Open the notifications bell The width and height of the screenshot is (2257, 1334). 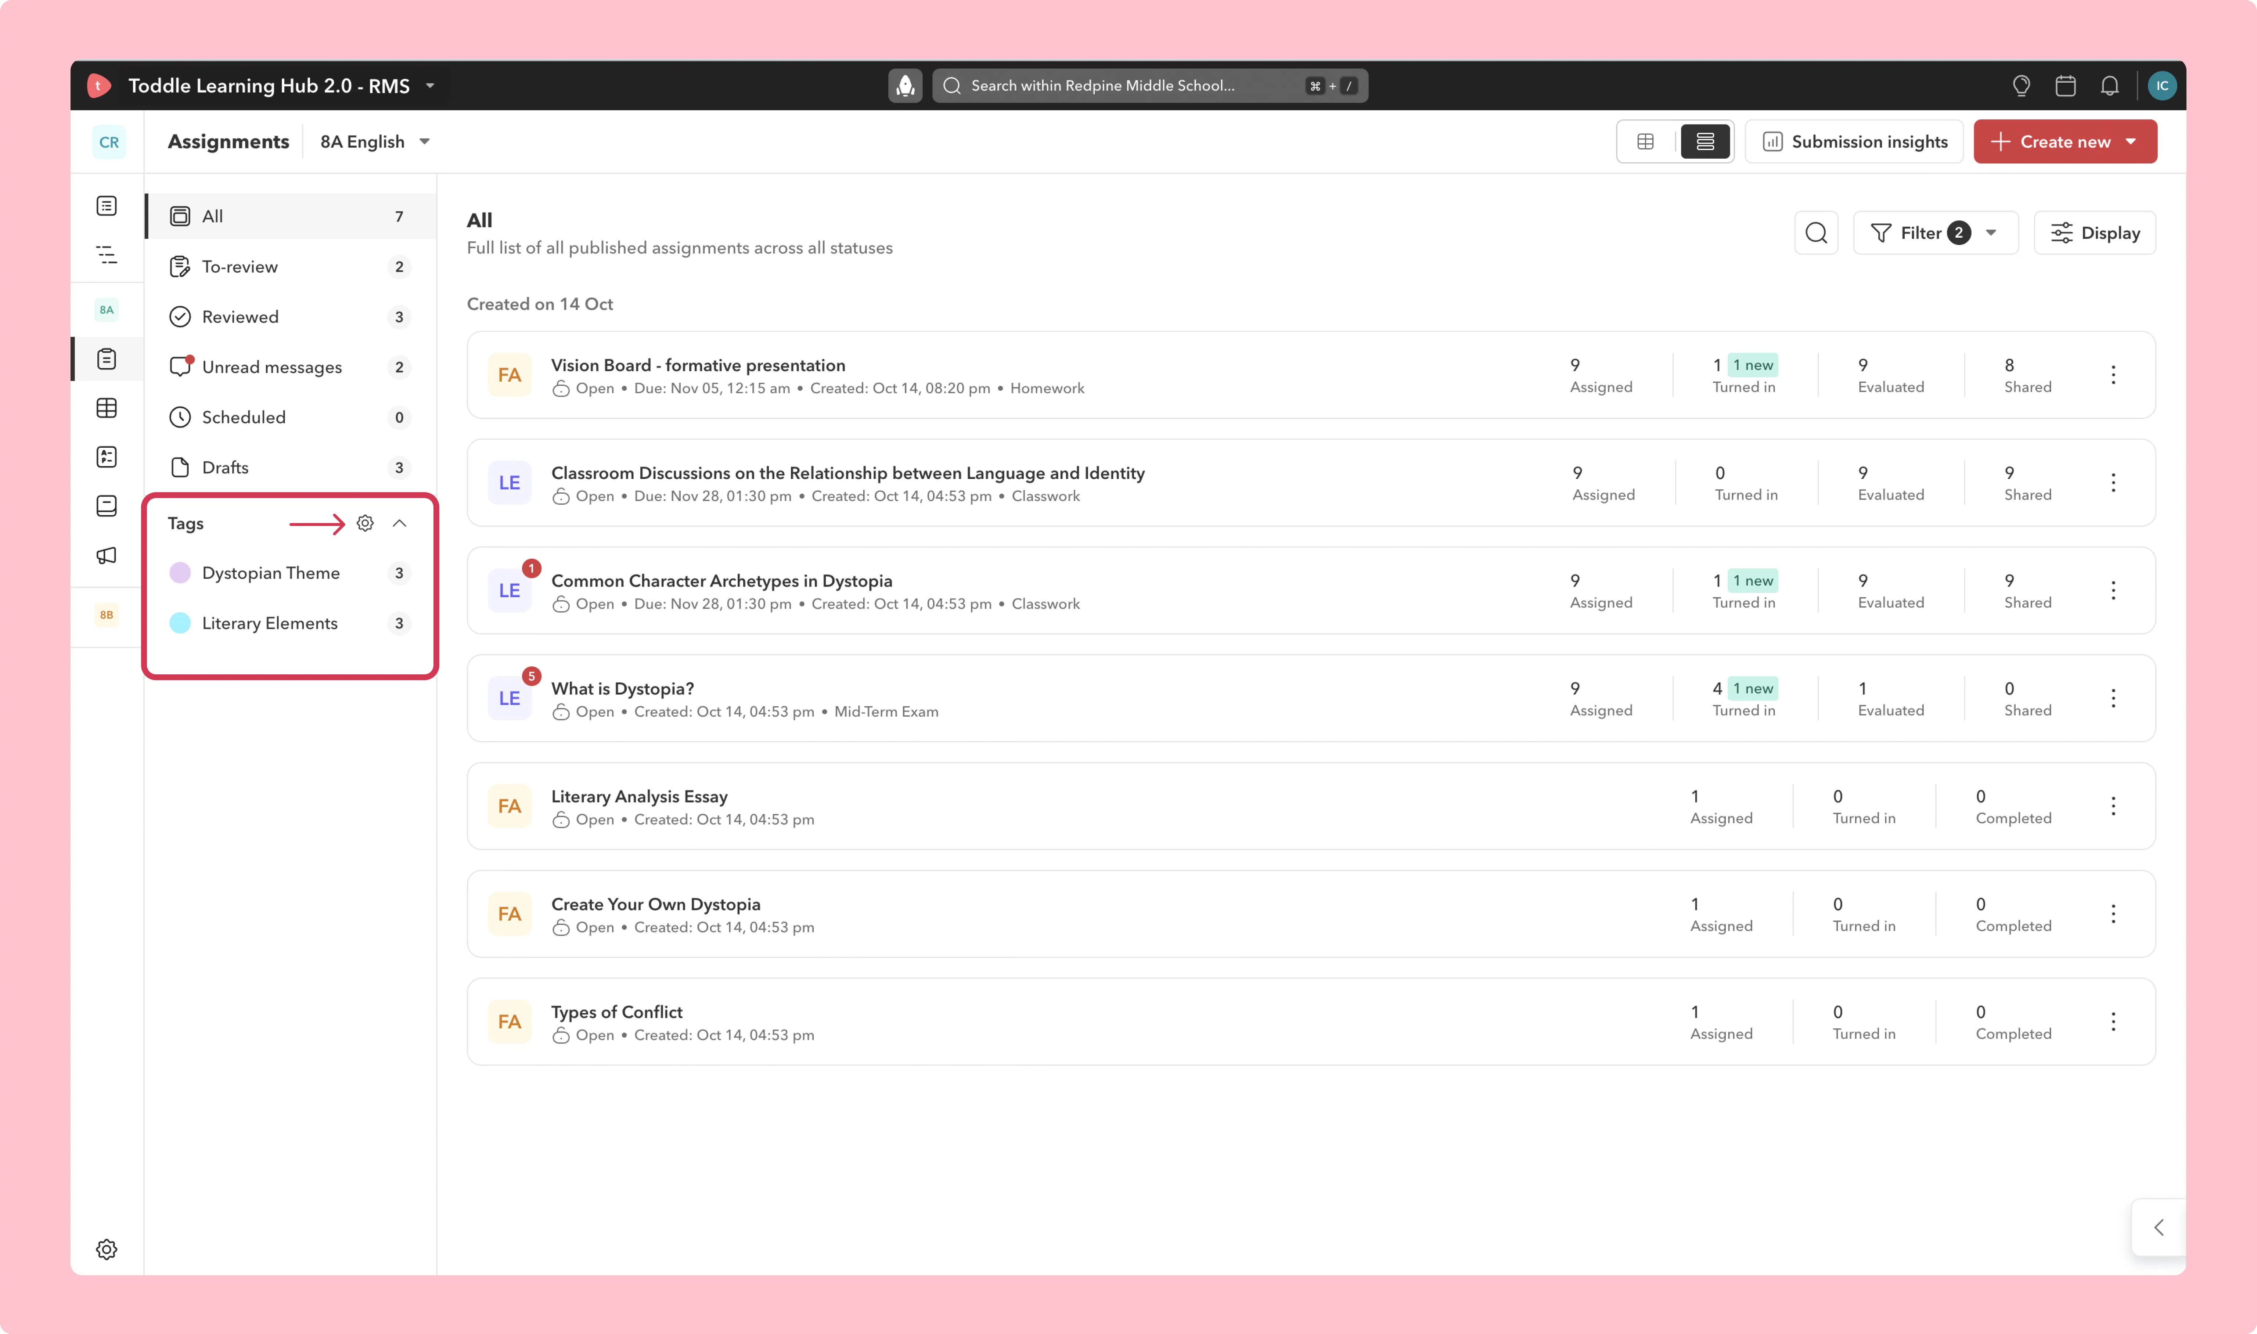click(2110, 86)
